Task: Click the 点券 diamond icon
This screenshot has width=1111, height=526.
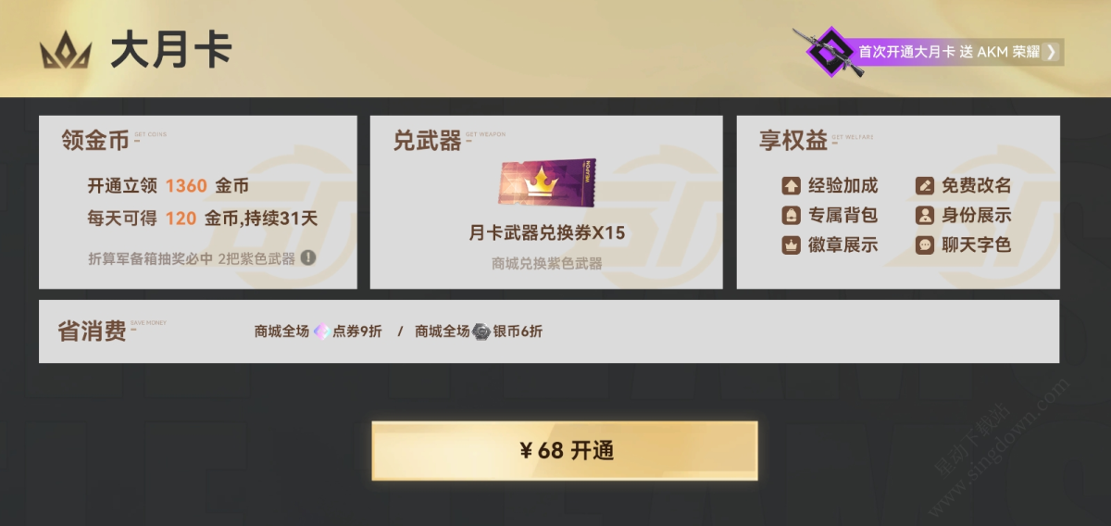Action: point(321,331)
